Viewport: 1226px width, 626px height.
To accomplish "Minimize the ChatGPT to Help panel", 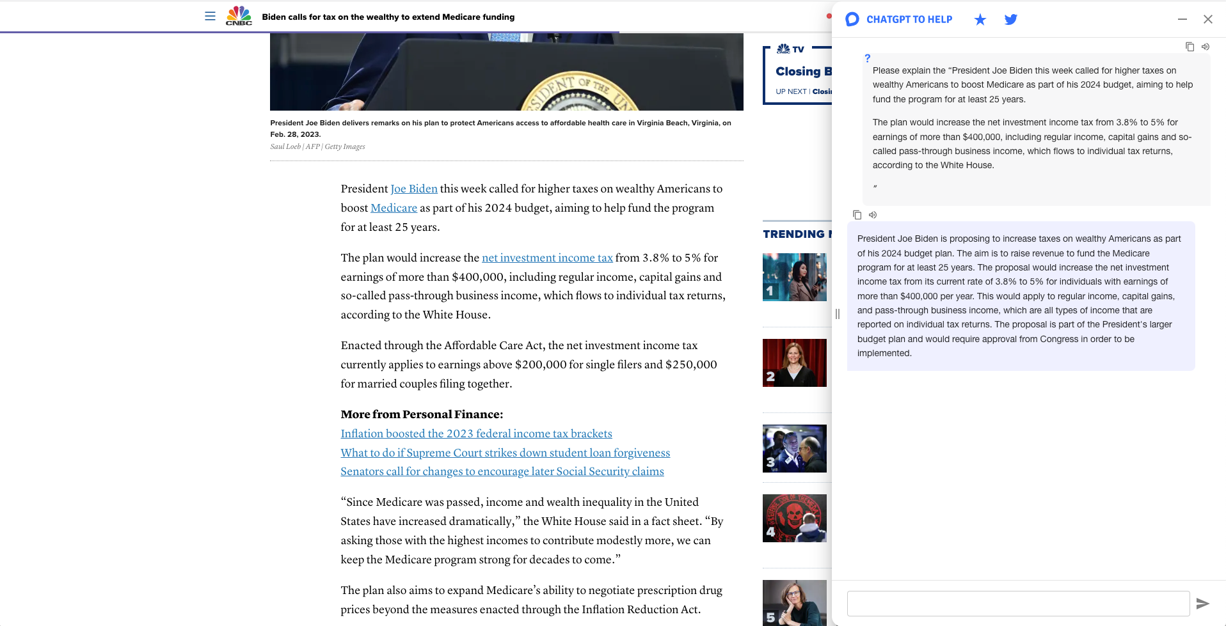I will click(x=1182, y=19).
